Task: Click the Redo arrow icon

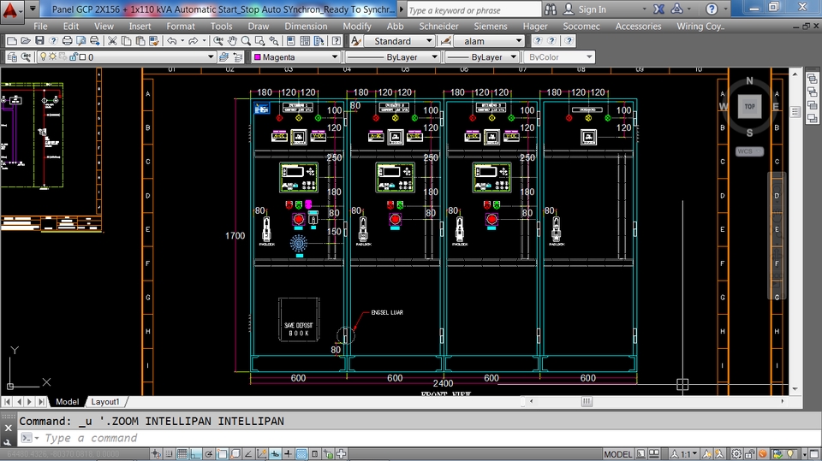Action: pos(193,41)
